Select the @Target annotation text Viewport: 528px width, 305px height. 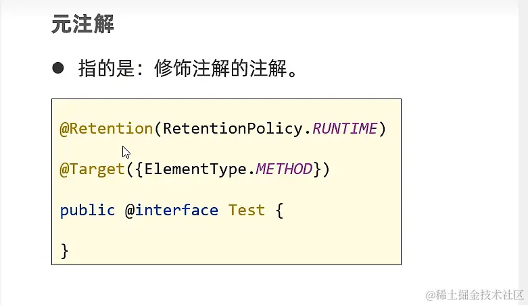point(92,169)
